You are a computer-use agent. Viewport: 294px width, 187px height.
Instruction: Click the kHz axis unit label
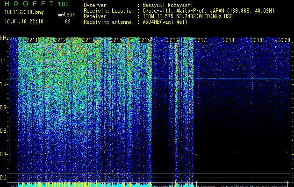4,38
